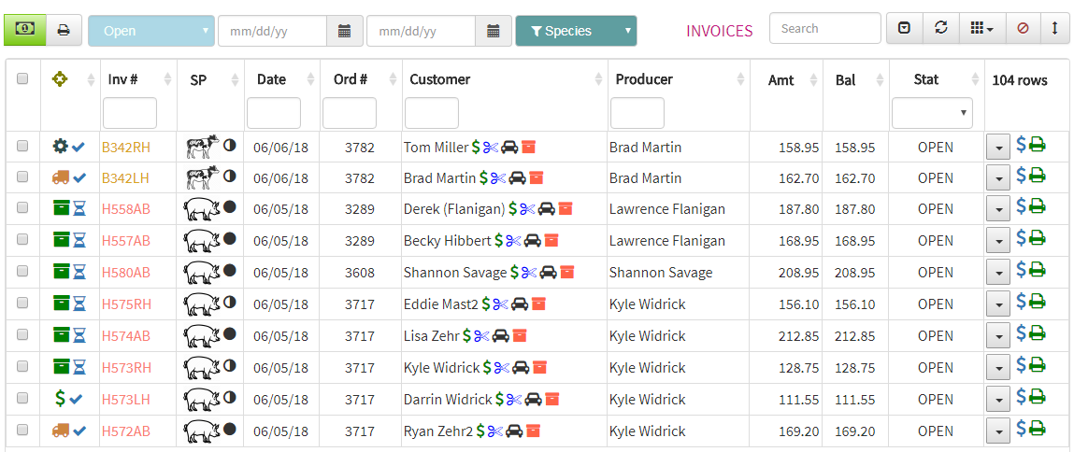The image size is (1074, 452).
Task: Open the Open status filter dropdown
Action: 151,31
